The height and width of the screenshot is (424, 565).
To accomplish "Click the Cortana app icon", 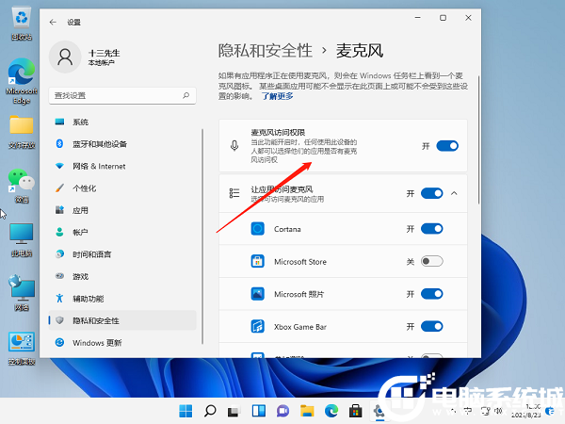I will pos(257,229).
